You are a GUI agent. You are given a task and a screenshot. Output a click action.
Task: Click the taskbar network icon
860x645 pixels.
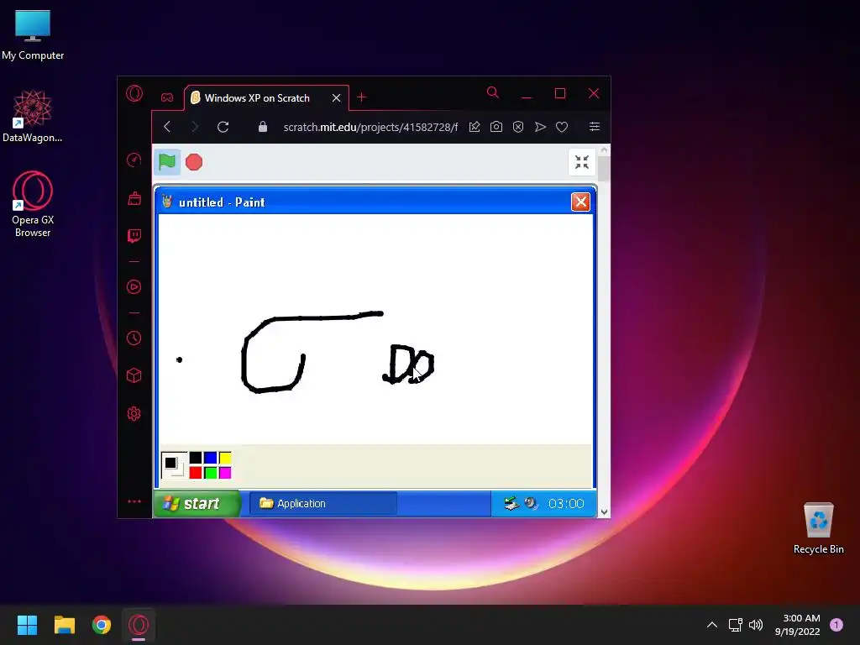pyautogui.click(x=735, y=625)
